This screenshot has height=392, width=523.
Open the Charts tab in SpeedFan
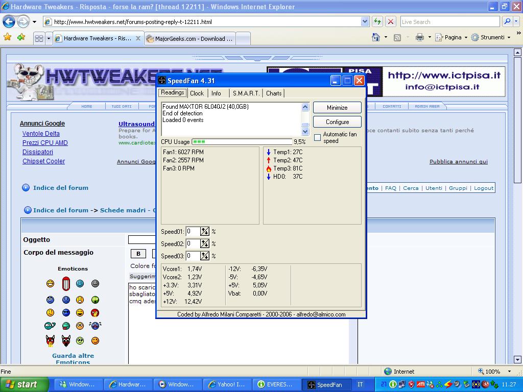click(x=274, y=93)
